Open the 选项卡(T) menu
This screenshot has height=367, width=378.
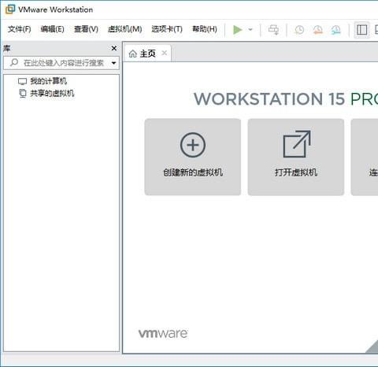click(167, 29)
